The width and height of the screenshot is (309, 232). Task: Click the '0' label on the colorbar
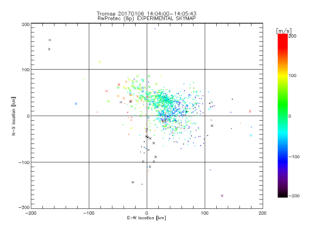(290, 116)
